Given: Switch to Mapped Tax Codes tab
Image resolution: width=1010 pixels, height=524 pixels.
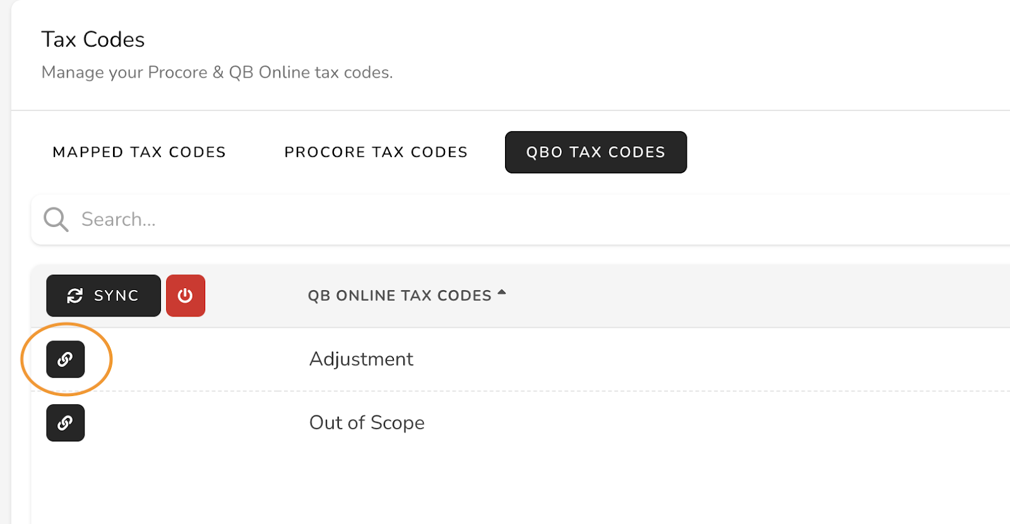Looking at the screenshot, I should (x=140, y=152).
